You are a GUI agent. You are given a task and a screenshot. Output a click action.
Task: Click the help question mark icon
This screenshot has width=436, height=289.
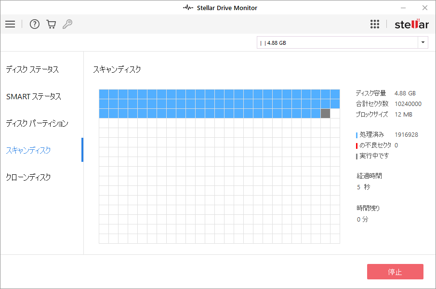(35, 24)
